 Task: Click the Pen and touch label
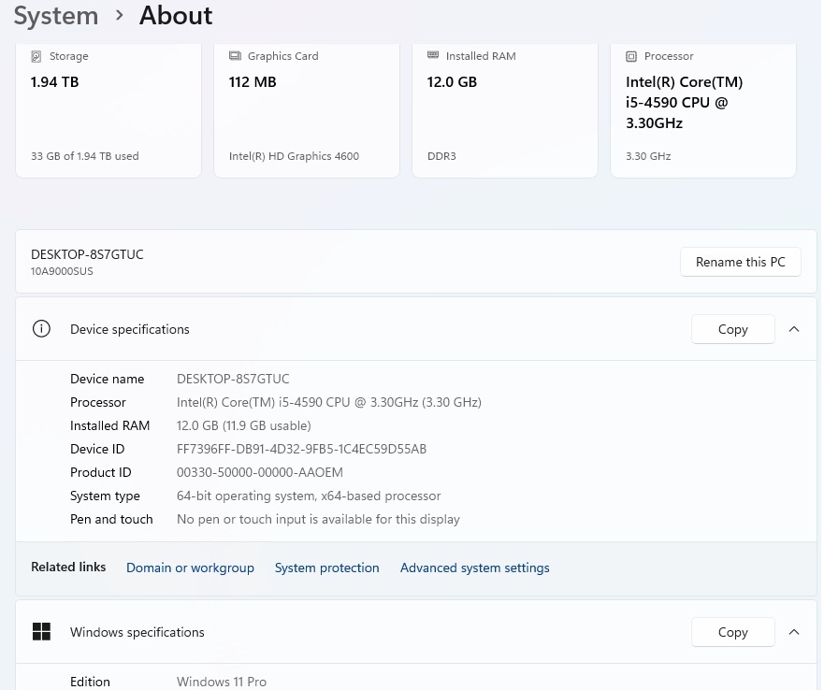point(111,519)
